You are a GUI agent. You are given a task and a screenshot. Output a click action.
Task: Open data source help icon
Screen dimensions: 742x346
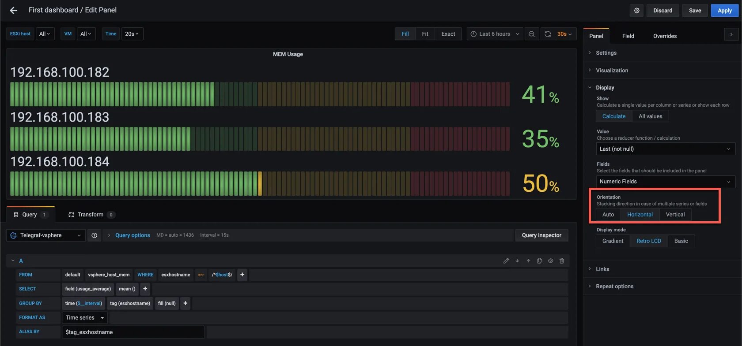click(x=94, y=235)
